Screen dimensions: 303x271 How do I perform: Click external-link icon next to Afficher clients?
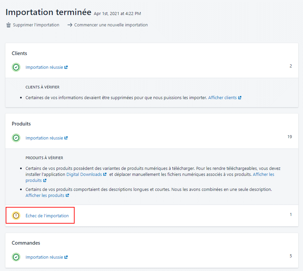point(240,98)
